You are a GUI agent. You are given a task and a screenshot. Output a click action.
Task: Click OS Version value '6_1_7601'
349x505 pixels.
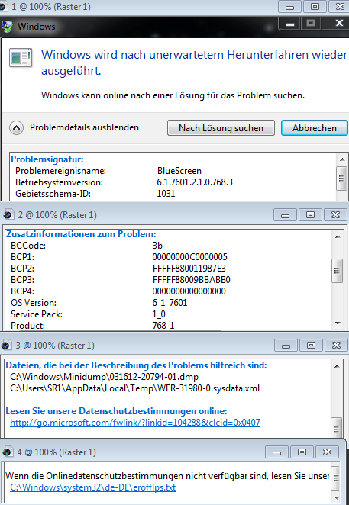coord(170,303)
